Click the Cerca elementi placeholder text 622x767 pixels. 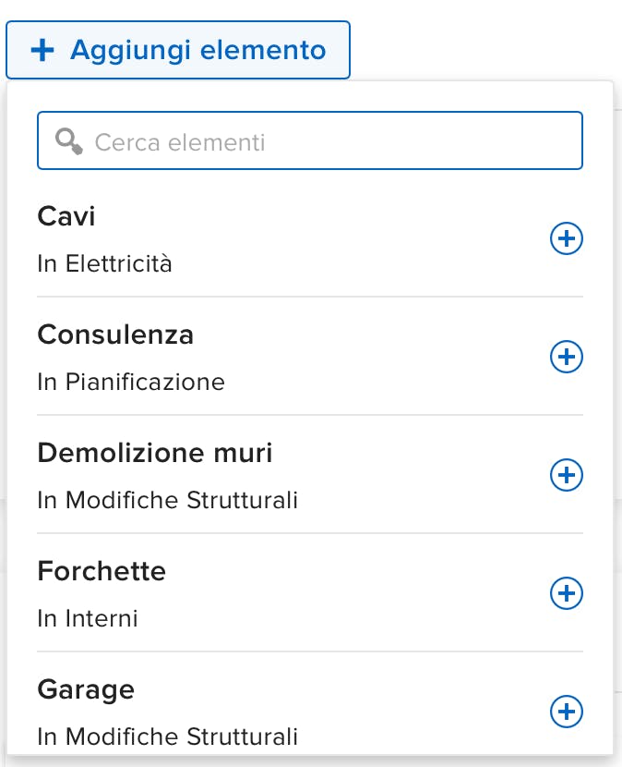(180, 142)
